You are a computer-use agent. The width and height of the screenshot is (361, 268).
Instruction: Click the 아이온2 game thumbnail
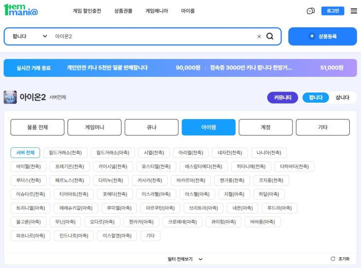click(10, 97)
